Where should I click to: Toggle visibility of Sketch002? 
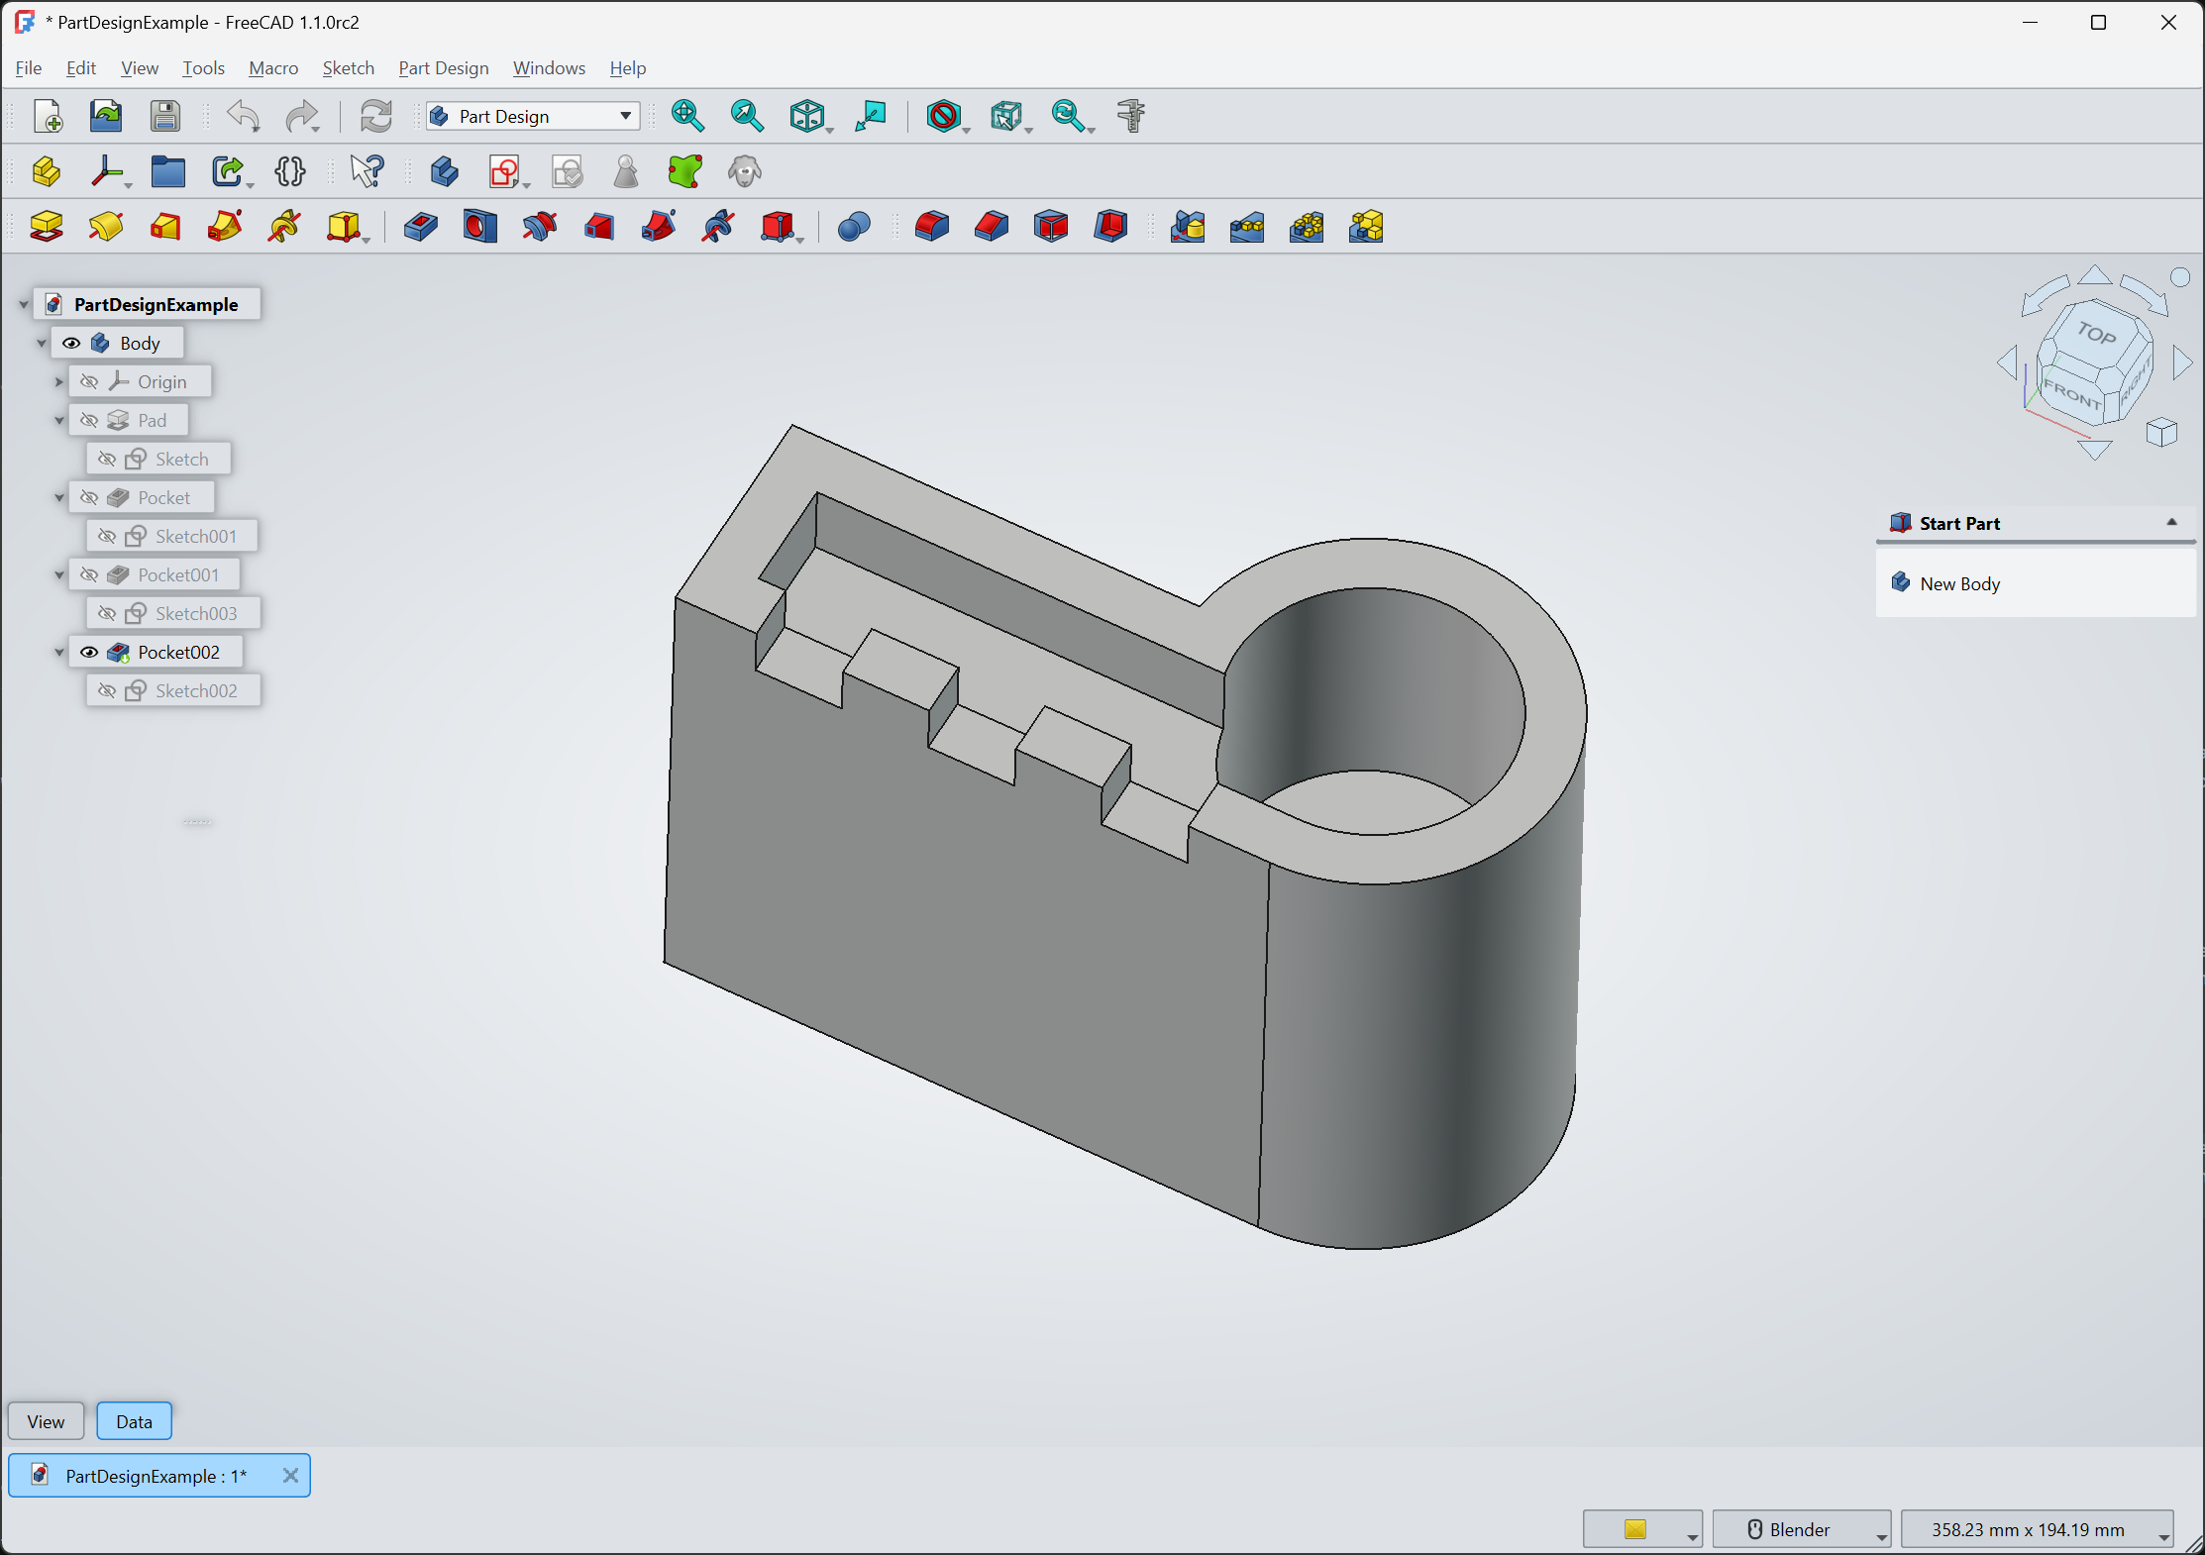click(107, 690)
